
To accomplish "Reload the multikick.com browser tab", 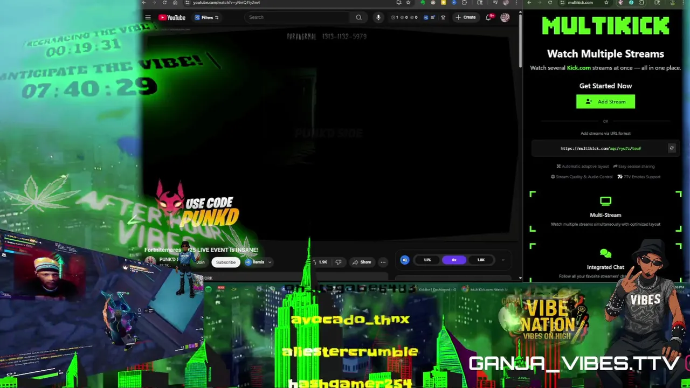I will 550,3.
